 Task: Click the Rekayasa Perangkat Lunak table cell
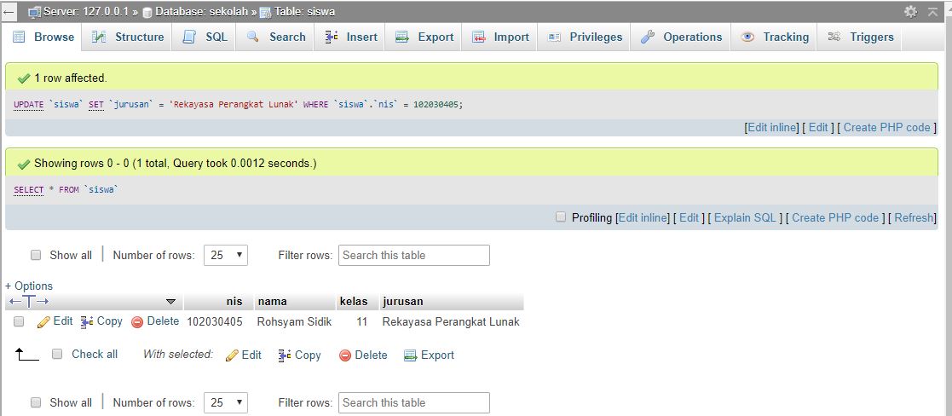pos(451,322)
